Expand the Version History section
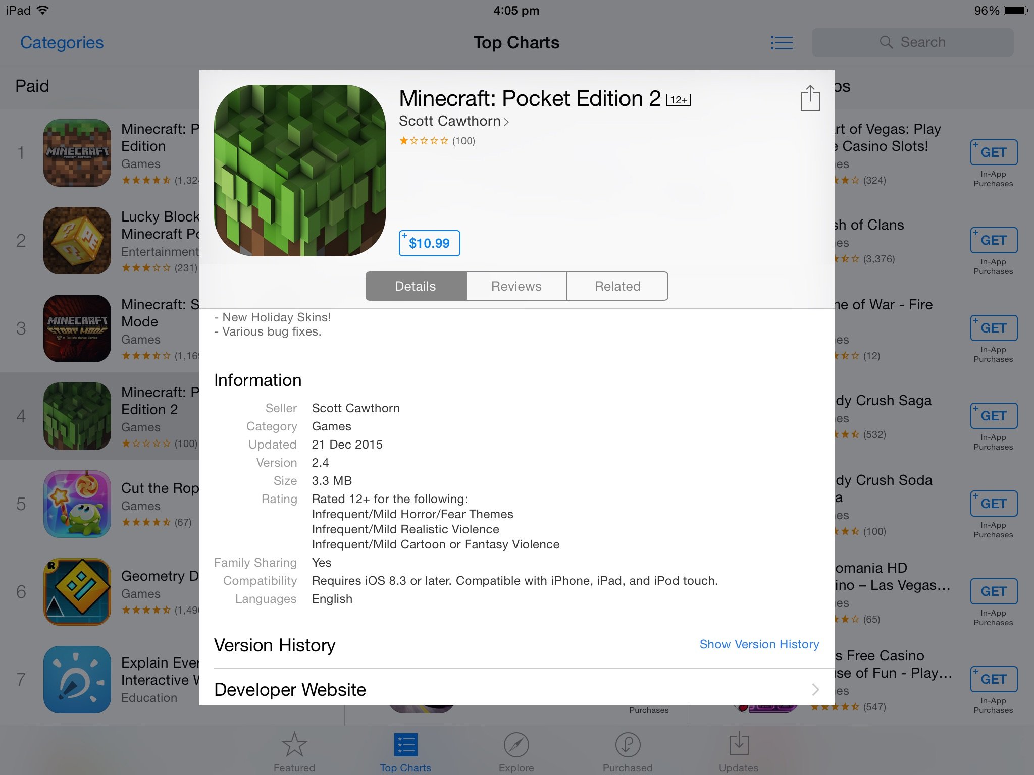Screen dimensions: 1034x775 click(759, 644)
